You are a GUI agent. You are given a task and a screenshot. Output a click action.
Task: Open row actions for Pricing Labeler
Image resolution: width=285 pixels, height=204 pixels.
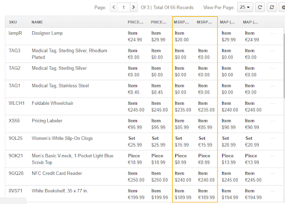273,121
